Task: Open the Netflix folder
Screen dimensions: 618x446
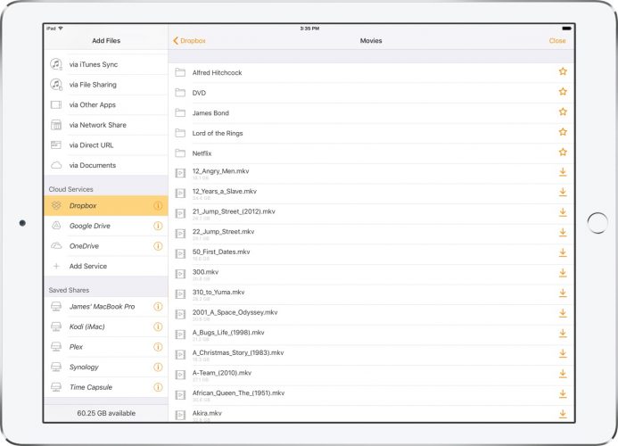Action: [371, 153]
